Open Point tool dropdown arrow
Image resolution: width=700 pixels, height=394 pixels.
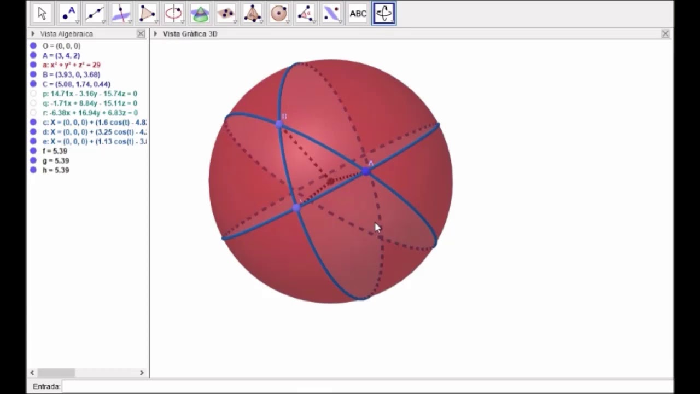click(x=77, y=22)
